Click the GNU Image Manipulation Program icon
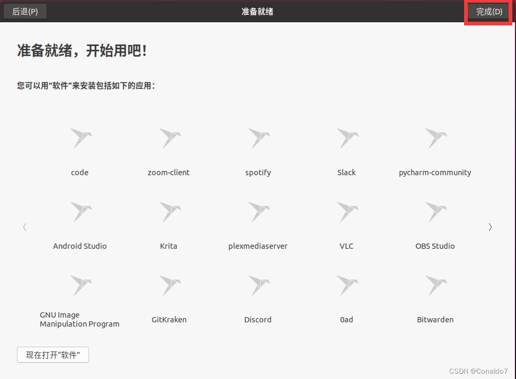Image resolution: width=516 pixels, height=379 pixels. coord(81,285)
